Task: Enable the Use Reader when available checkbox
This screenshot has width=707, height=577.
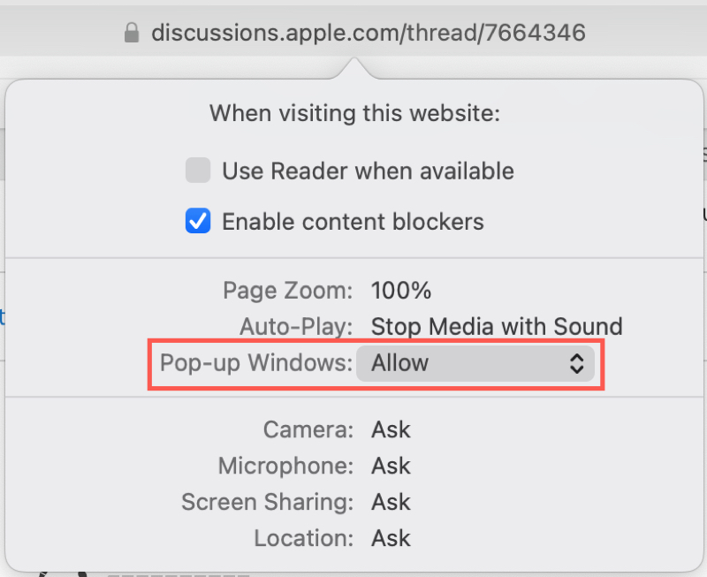Action: tap(198, 171)
